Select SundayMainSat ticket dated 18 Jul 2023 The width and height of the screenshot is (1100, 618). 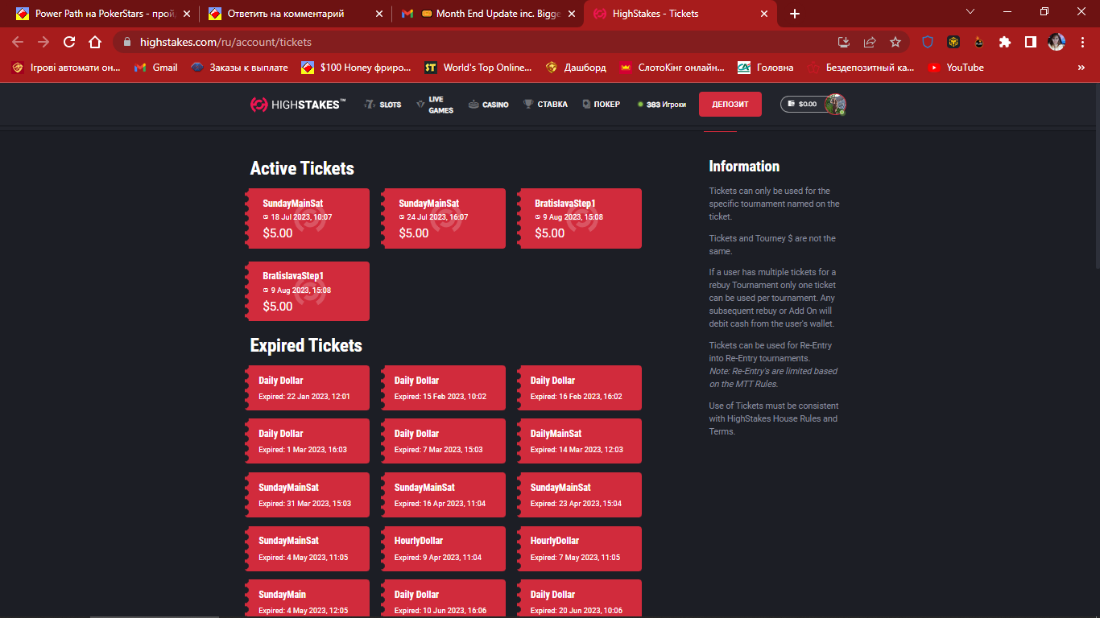click(307, 218)
